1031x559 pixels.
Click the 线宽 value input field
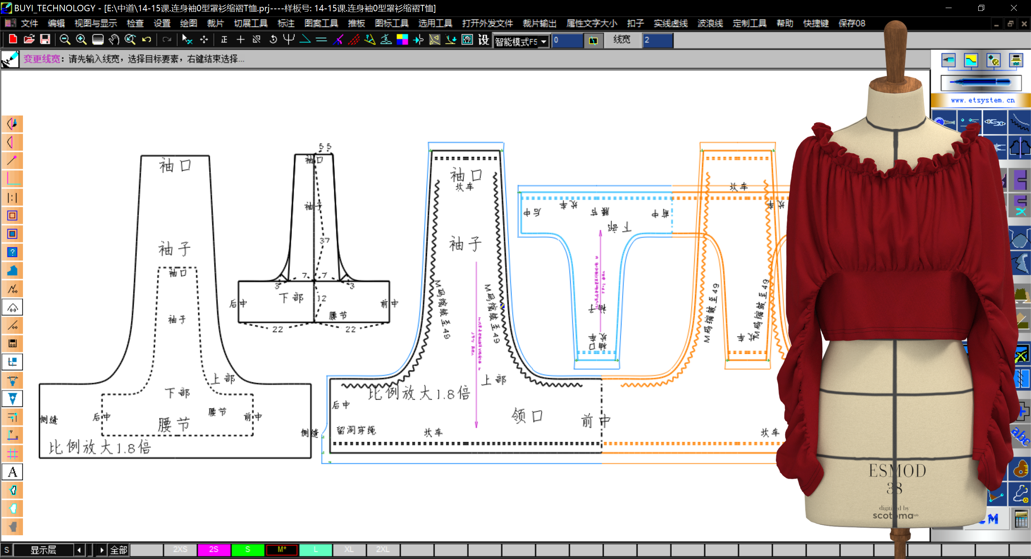657,40
